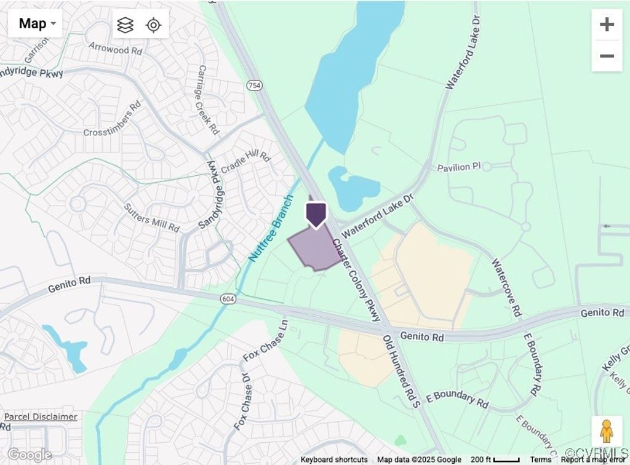Viewport: 630px width, 465px height.
Task: Click the Google logo
Action: coord(30,455)
